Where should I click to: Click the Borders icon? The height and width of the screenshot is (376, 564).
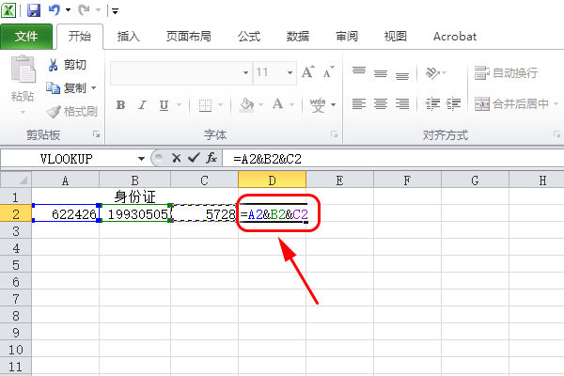[205, 105]
